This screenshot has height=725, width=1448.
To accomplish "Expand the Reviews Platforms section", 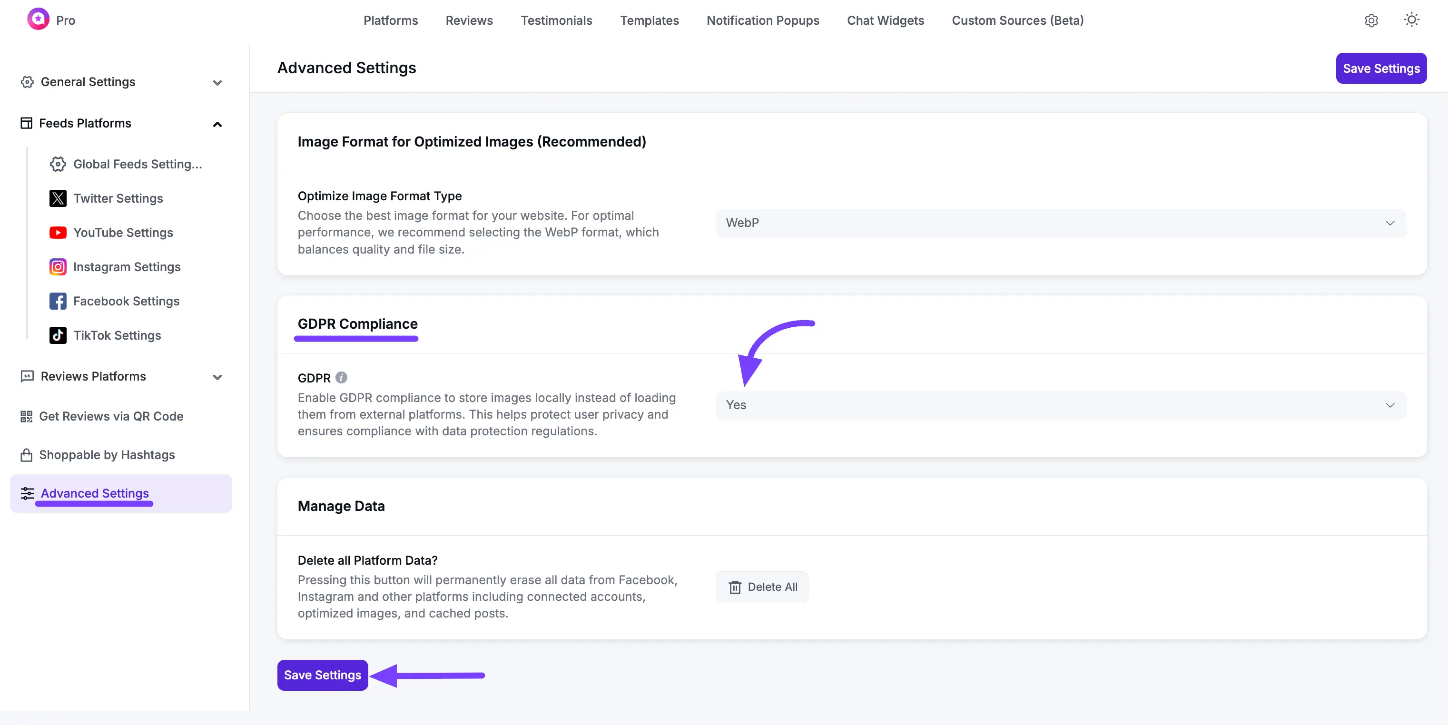I will [x=217, y=377].
